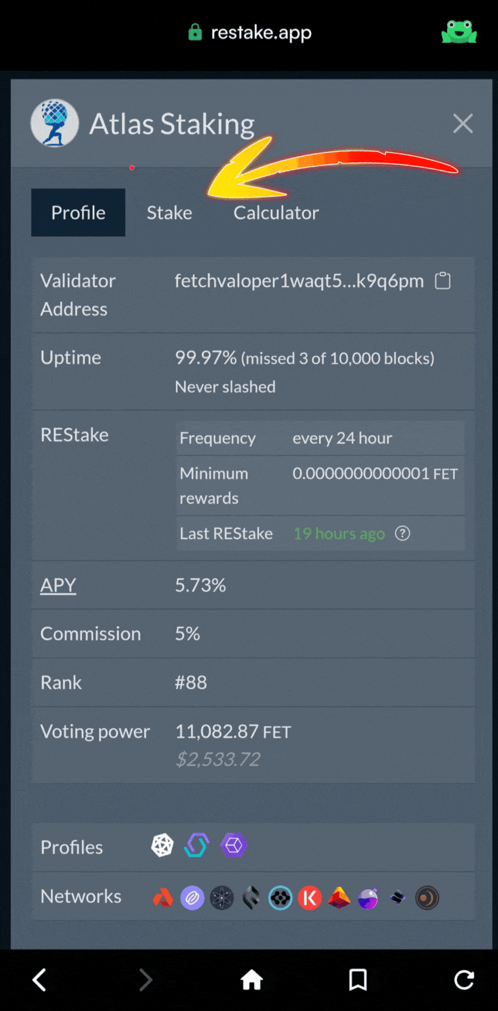Image resolution: width=498 pixels, height=1011 pixels.
Task: Tap the bookmark icon in the bottom bar
Action: pyautogui.click(x=358, y=979)
